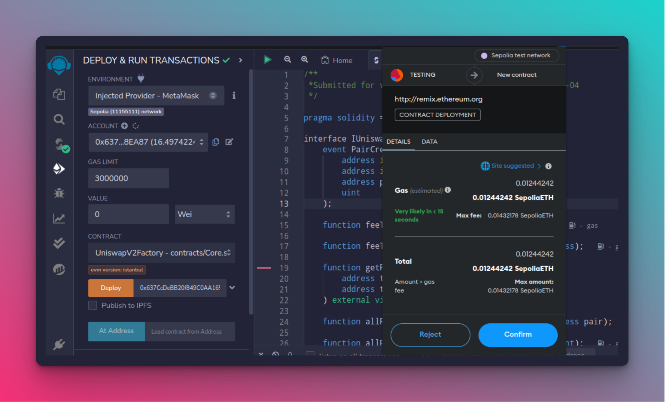Click the arrow between TESTING and New contract
665x402 pixels.
(x=474, y=75)
